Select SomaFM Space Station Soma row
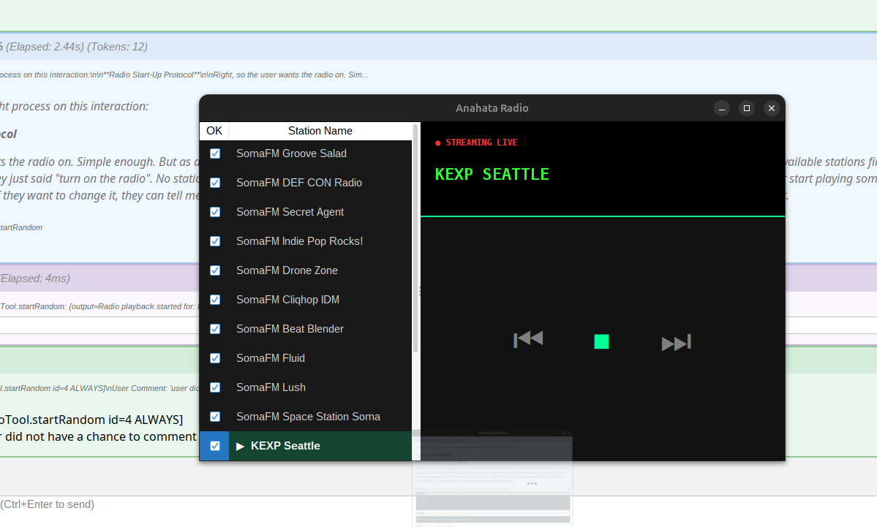 coord(308,417)
